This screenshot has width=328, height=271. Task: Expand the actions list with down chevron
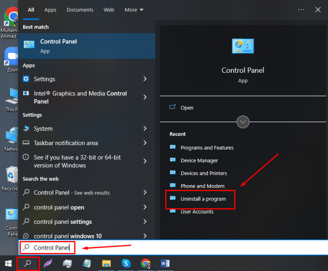[243, 122]
